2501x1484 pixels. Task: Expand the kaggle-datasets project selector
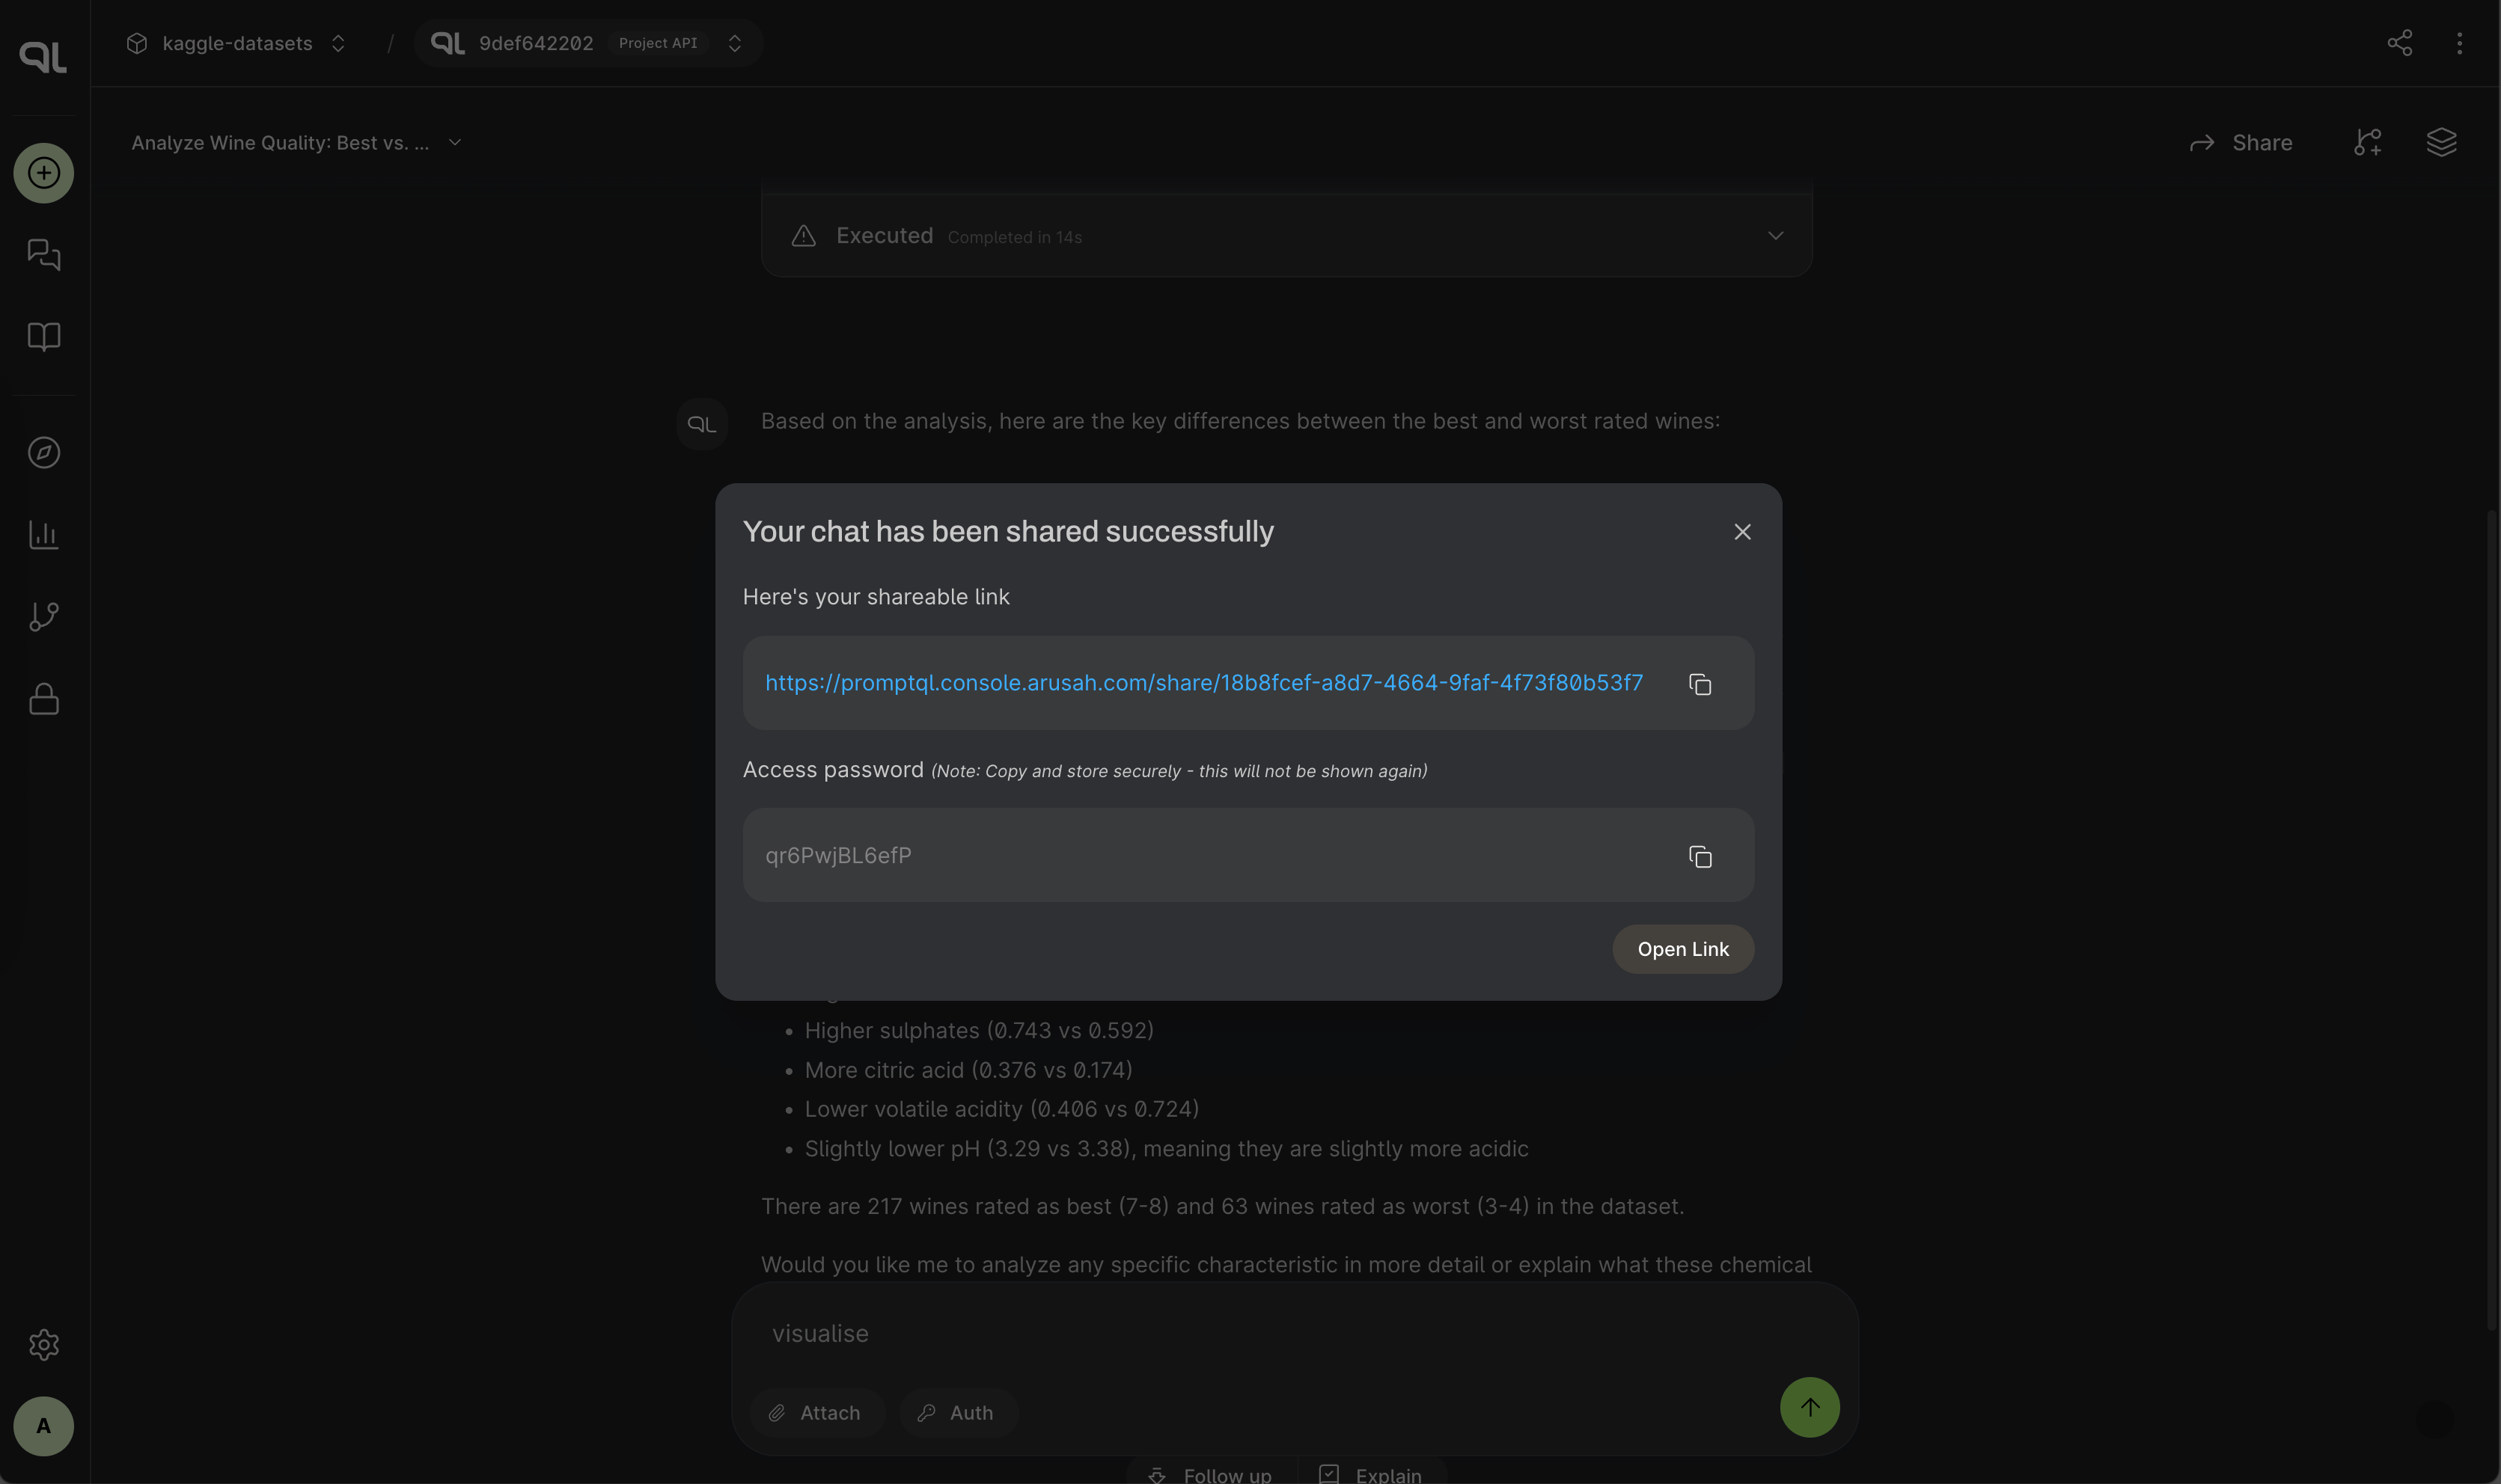[x=237, y=43]
